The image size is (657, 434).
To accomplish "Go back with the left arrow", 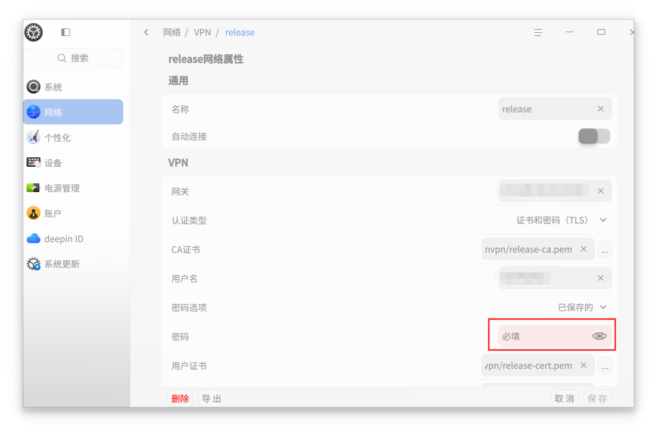I will (146, 32).
